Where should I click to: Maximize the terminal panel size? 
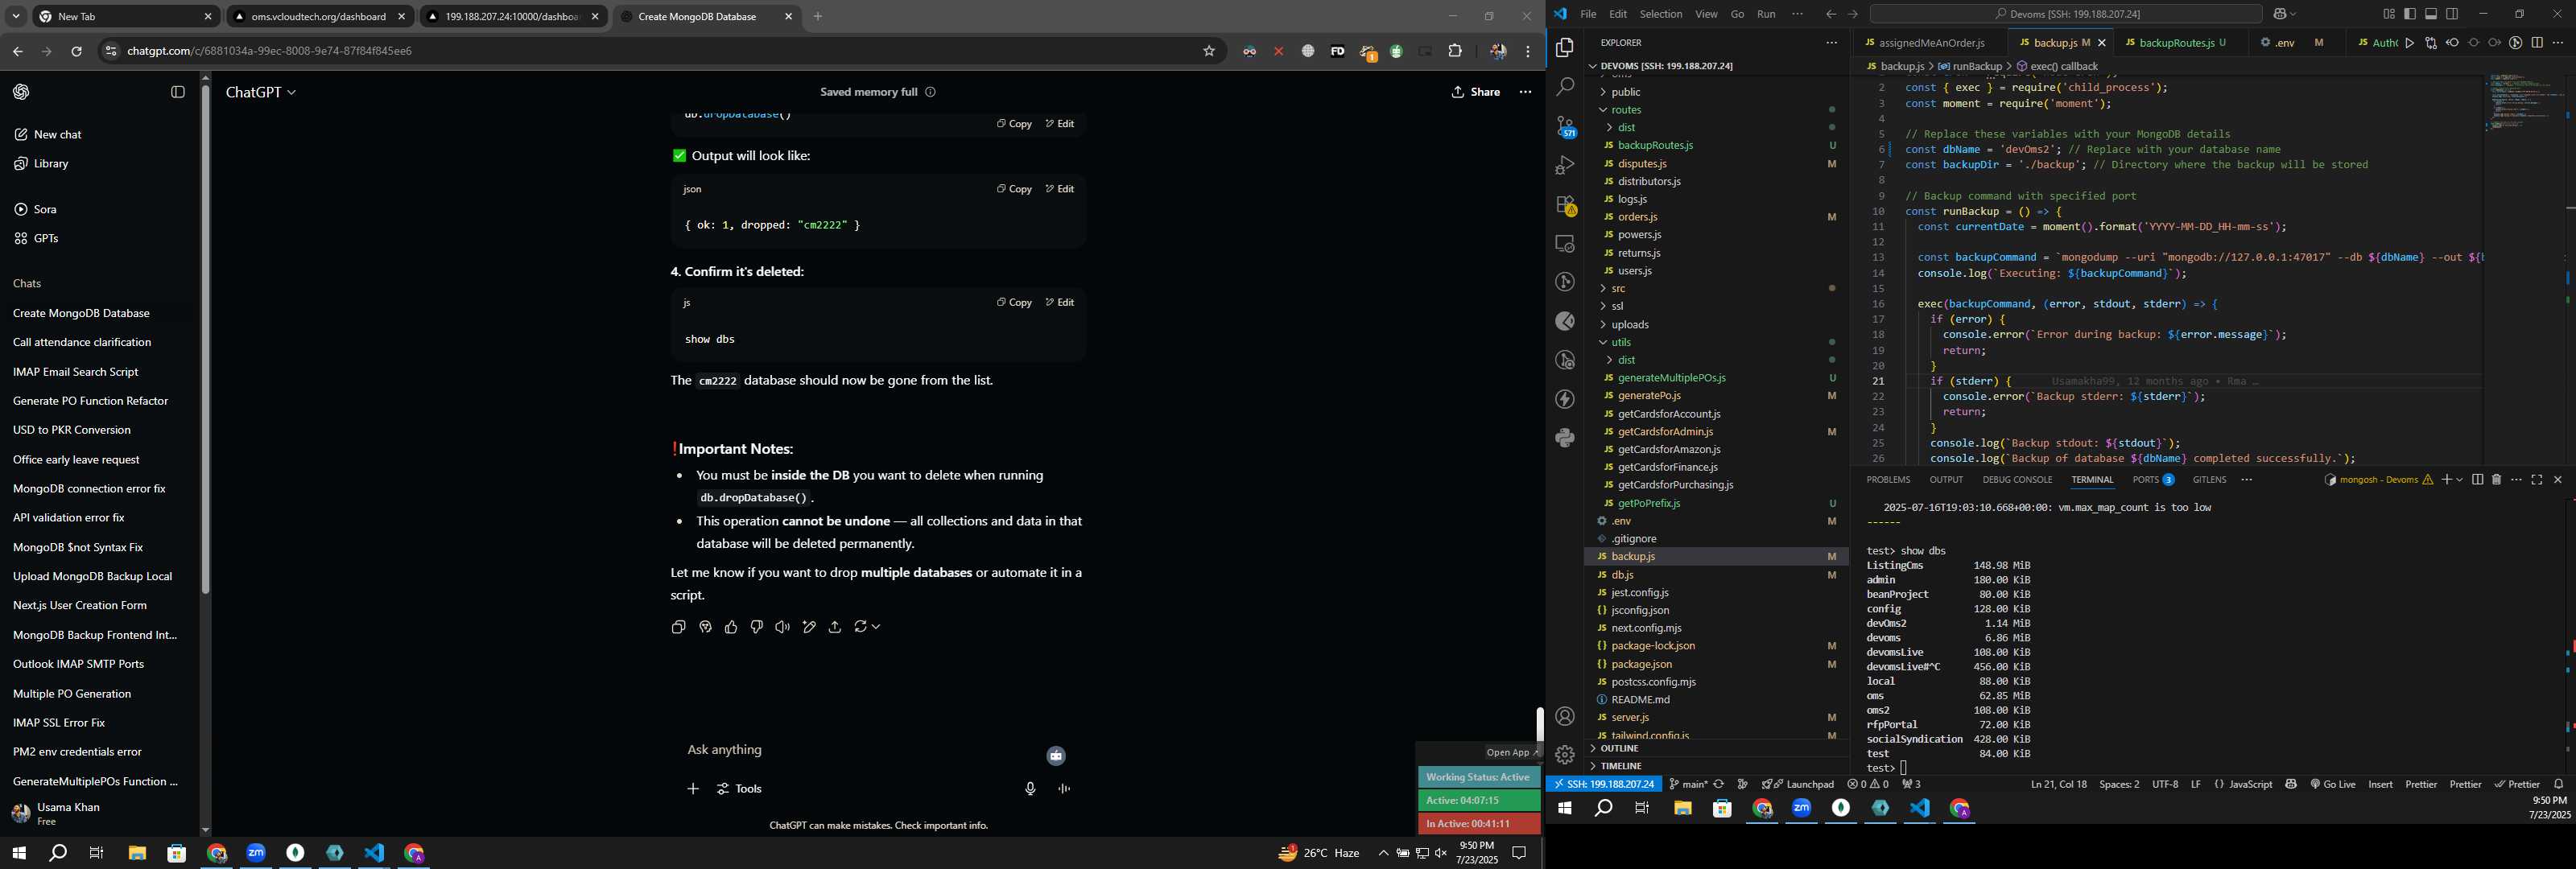tap(2537, 480)
